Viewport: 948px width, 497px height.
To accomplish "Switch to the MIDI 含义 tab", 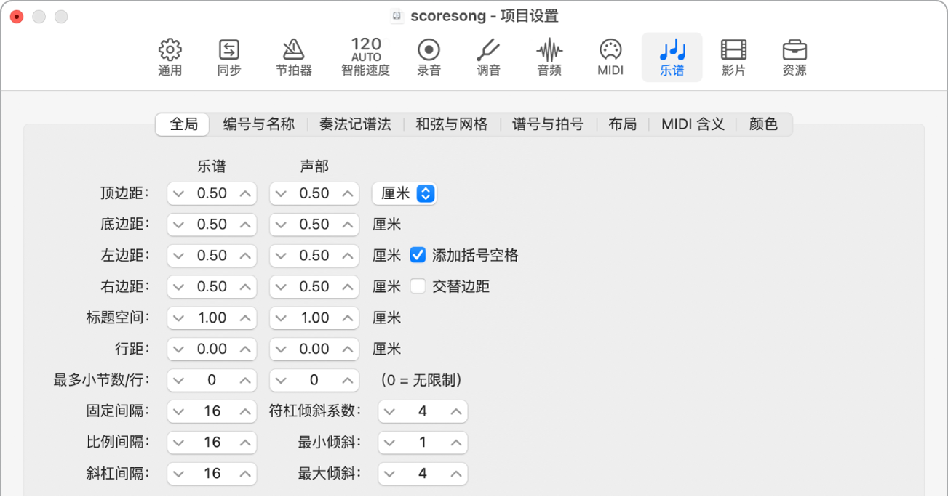I will pos(693,124).
